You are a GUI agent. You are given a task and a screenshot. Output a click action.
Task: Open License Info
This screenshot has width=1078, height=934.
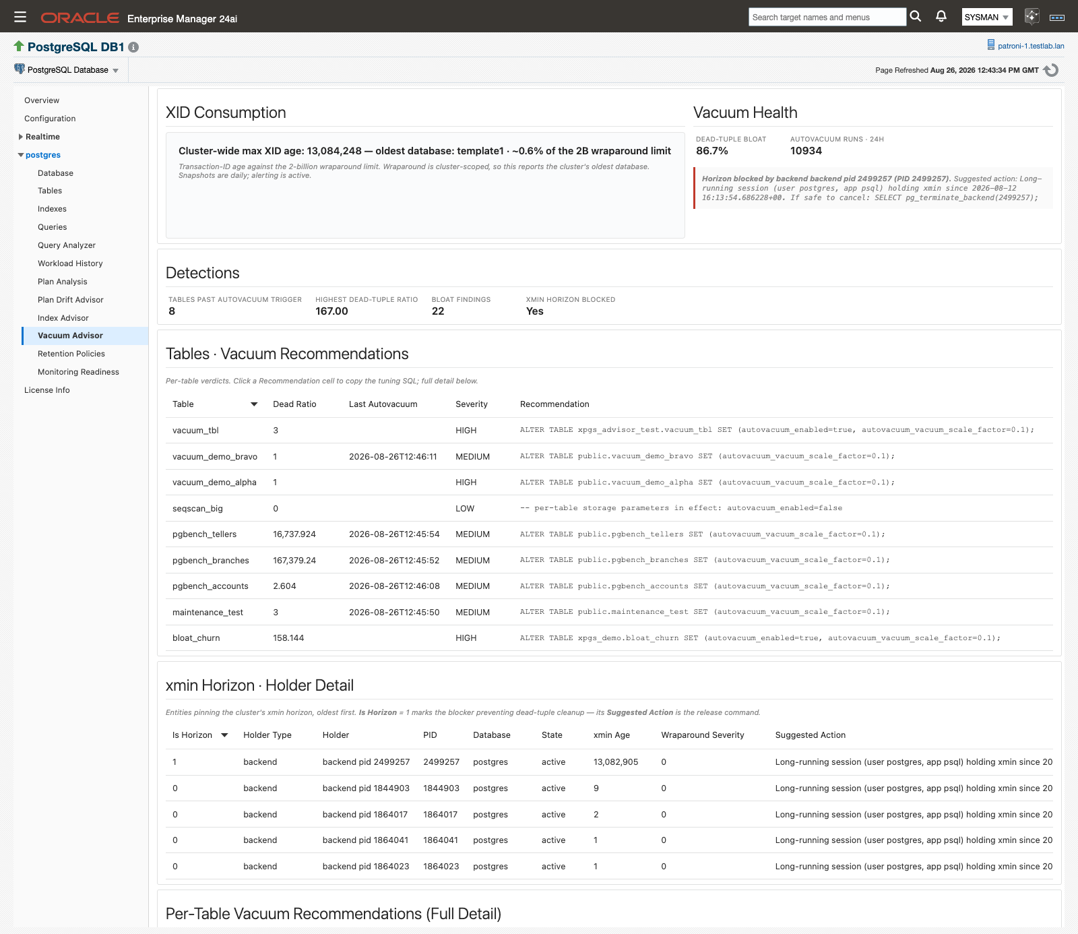point(47,390)
